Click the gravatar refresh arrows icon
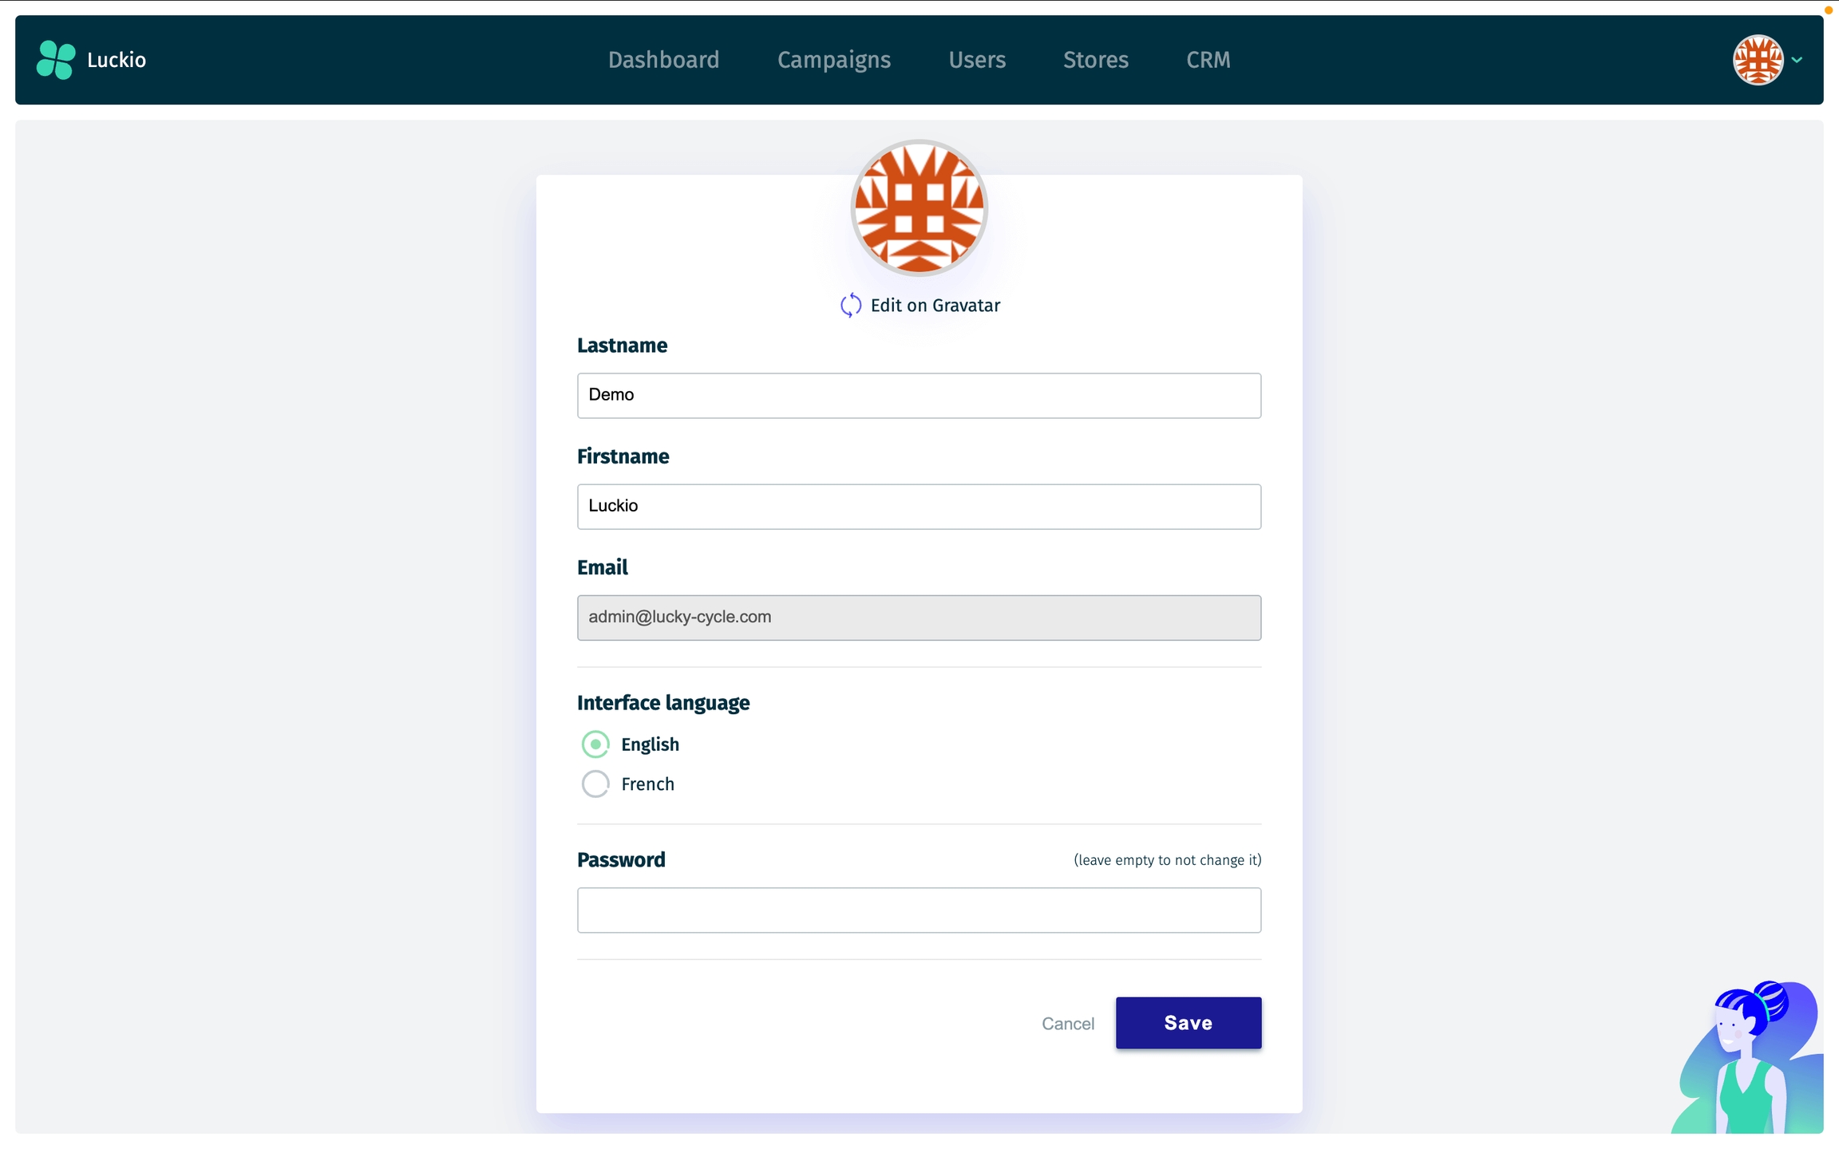 (x=851, y=306)
